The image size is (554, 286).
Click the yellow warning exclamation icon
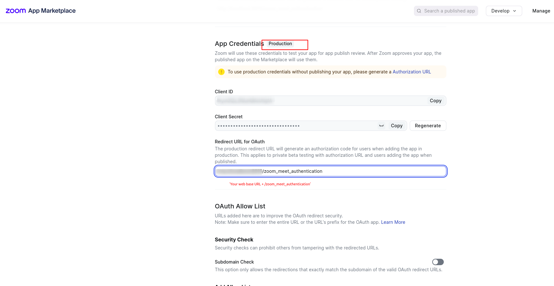pyautogui.click(x=221, y=72)
